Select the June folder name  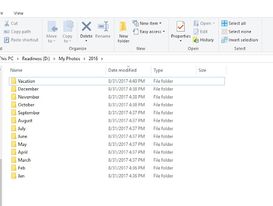point(23,136)
